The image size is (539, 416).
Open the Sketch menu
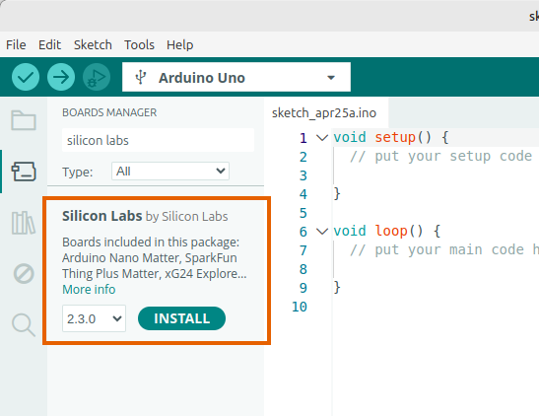93,44
